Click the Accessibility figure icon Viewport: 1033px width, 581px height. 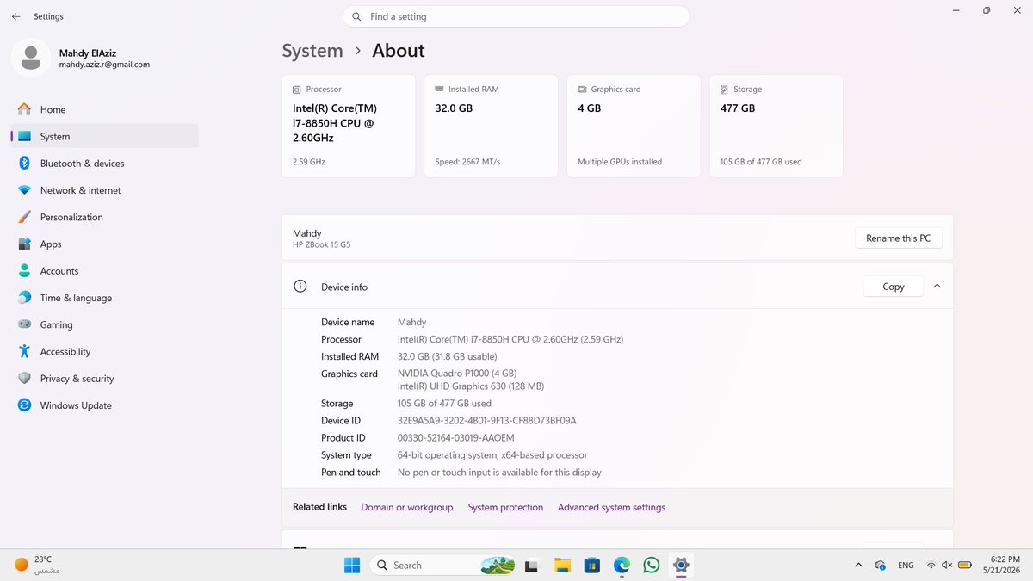(24, 351)
